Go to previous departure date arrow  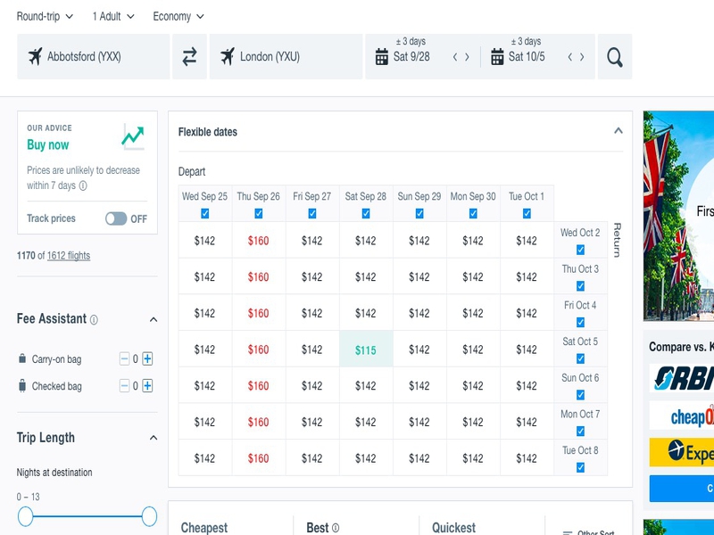[455, 57]
